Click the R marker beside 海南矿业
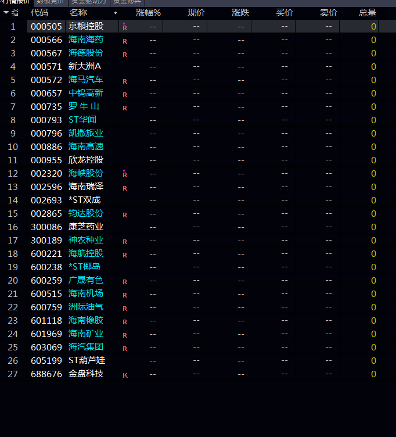The width and height of the screenshot is (396, 437). [x=125, y=335]
